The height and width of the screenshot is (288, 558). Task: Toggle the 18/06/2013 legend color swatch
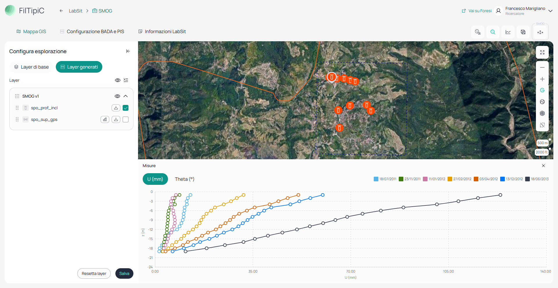point(527,179)
